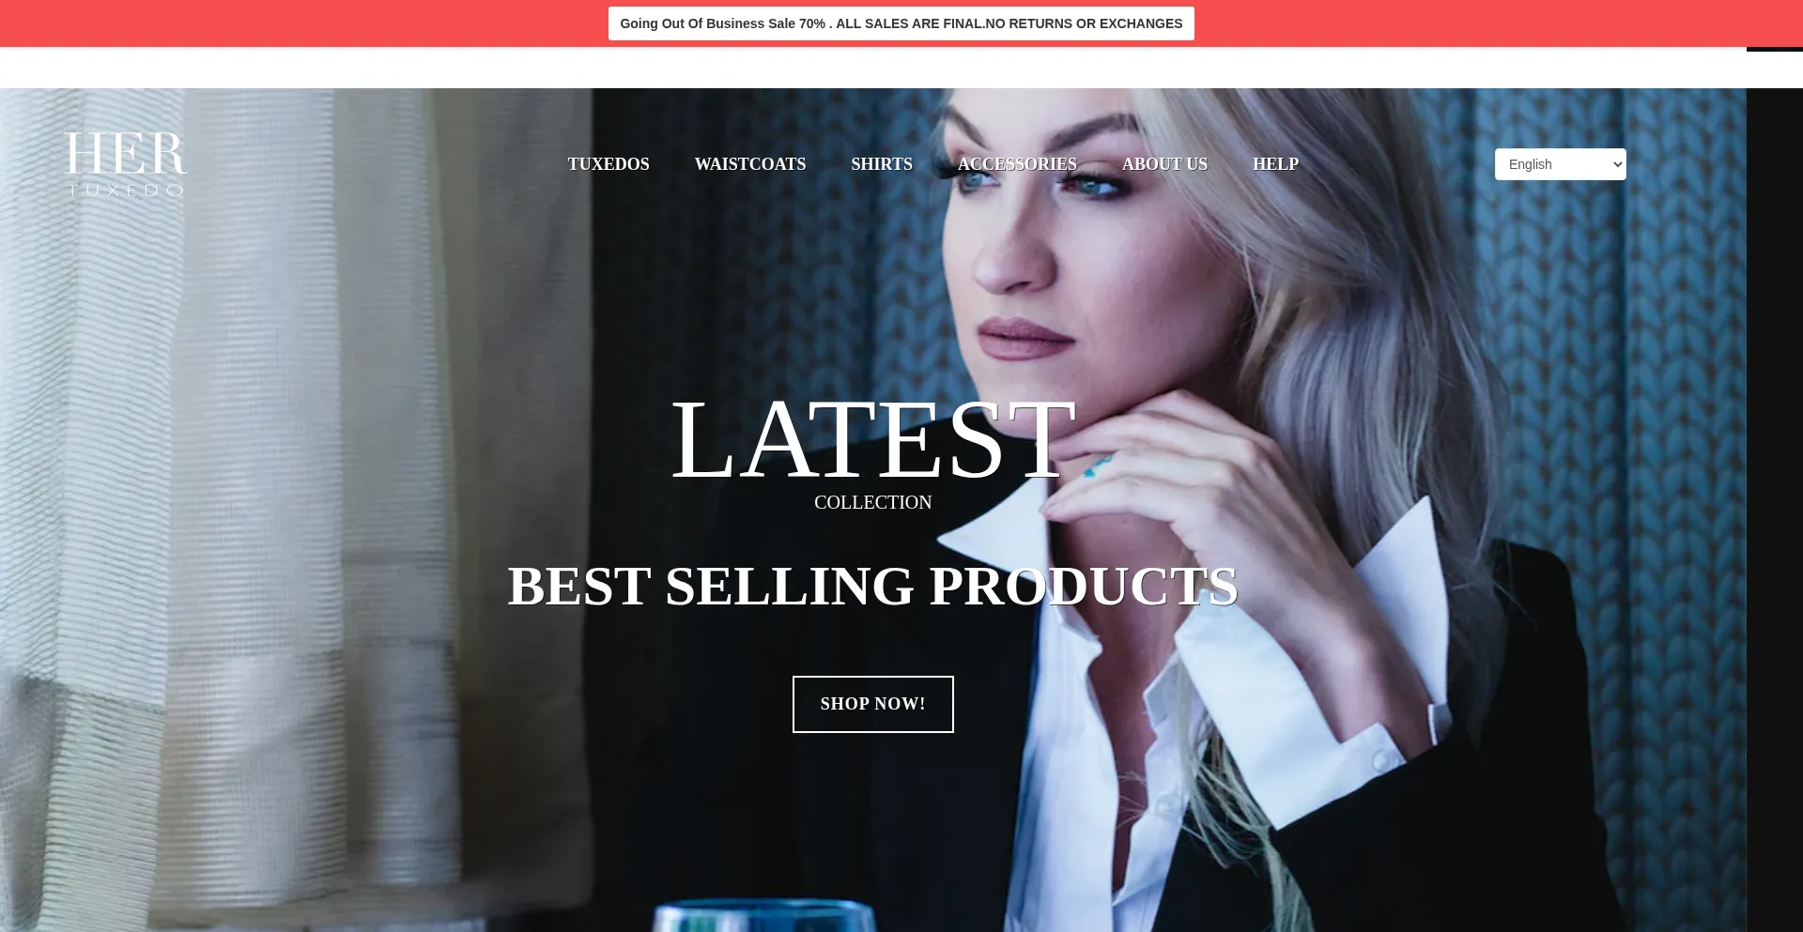Viewport: 1803px width, 932px height.
Task: Visit the ABOUT US page
Action: pyautogui.click(x=1164, y=164)
